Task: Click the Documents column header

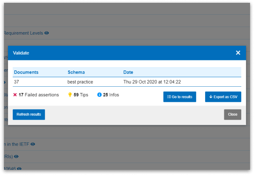Action: 26,72
